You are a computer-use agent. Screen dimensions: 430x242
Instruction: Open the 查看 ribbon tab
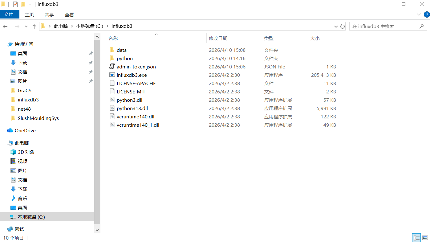pyautogui.click(x=69, y=14)
